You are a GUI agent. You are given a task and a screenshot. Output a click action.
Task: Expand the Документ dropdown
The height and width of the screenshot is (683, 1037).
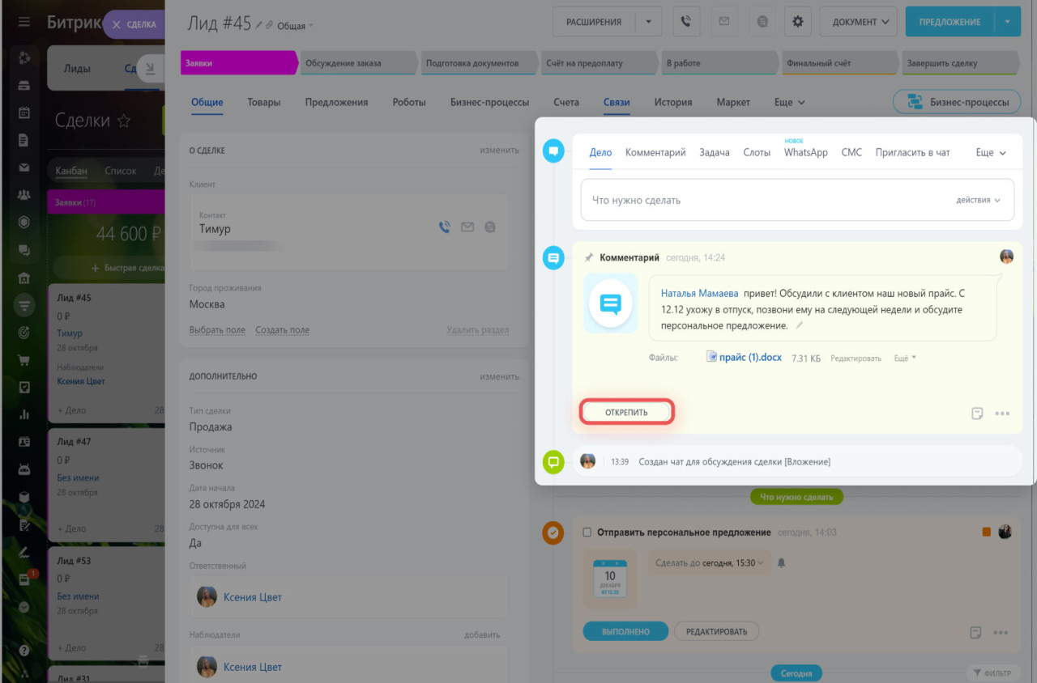pyautogui.click(x=858, y=22)
